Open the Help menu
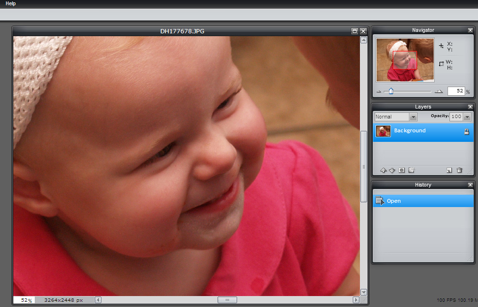The width and height of the screenshot is (478, 307). pyautogui.click(x=10, y=3)
